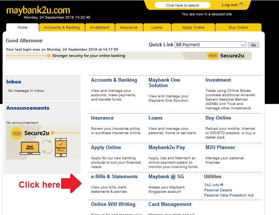Open the Maybank2u Pay link
The width and height of the screenshot is (279, 215).
tap(167, 148)
